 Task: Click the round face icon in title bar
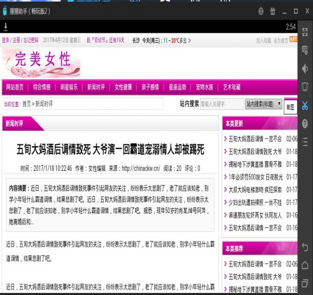(261, 11)
